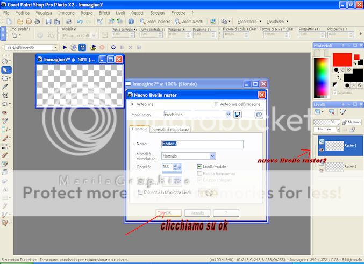Click the OK button in dialog
Viewport: 364px width, 264px height.
click(x=168, y=213)
